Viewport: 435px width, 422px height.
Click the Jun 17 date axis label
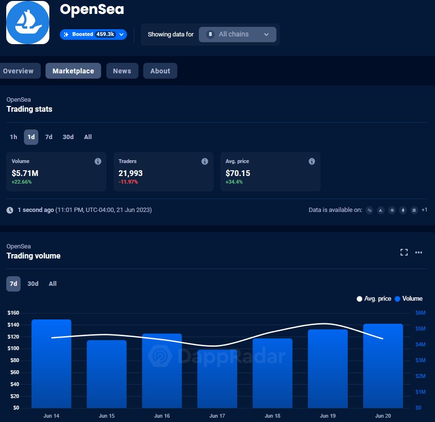click(217, 416)
